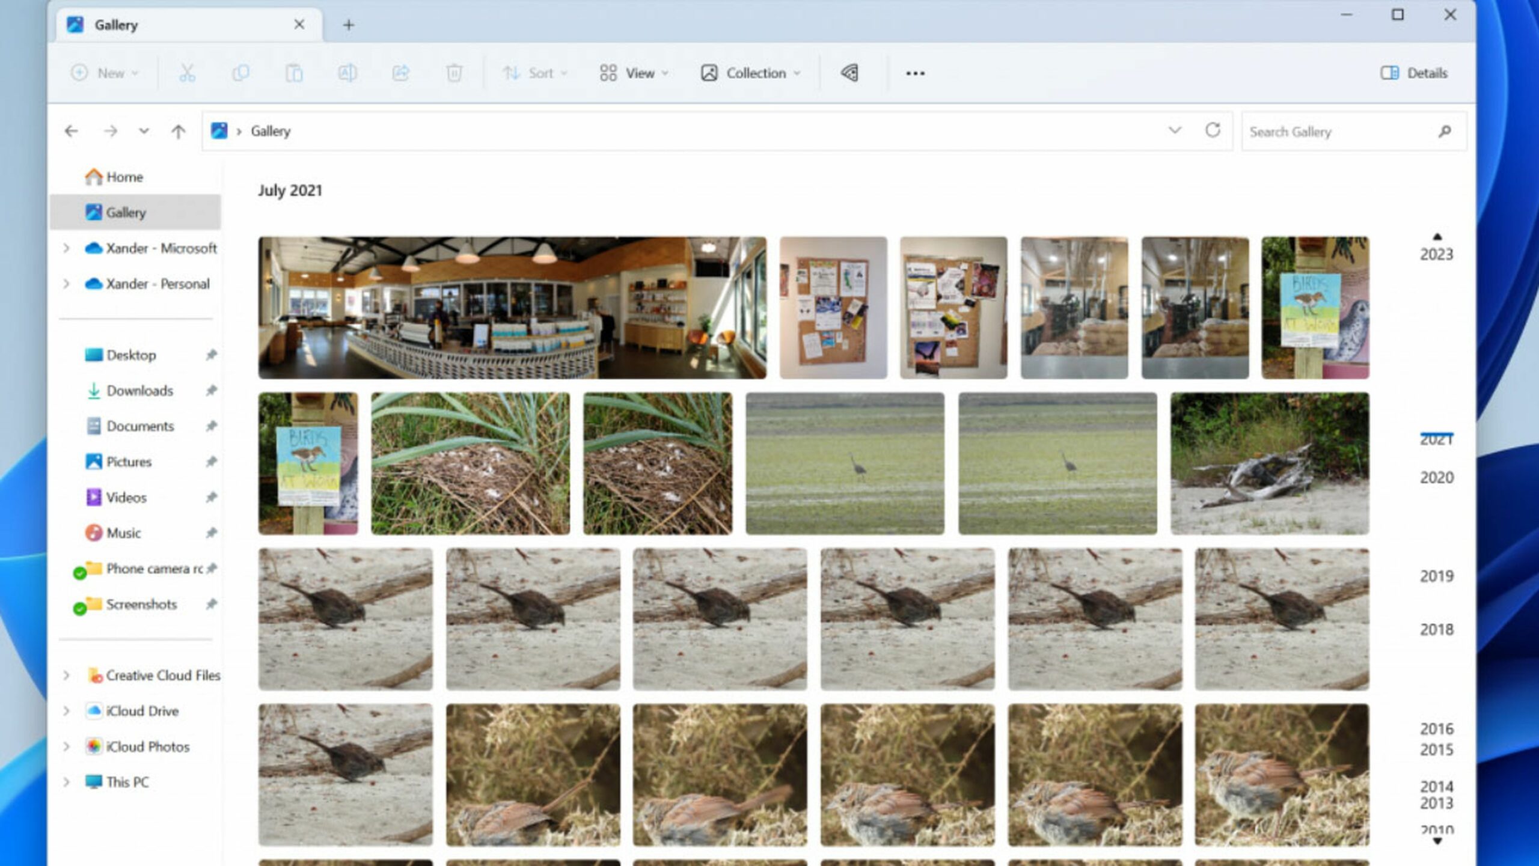Click the panoramic interior photo thumbnail
The height and width of the screenshot is (866, 1539).
pyautogui.click(x=512, y=306)
